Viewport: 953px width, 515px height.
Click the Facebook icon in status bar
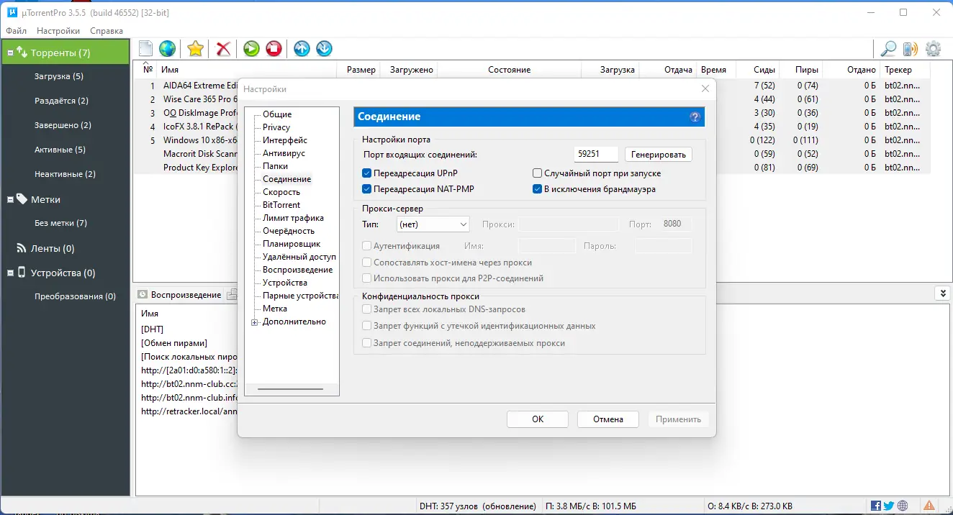(x=876, y=506)
